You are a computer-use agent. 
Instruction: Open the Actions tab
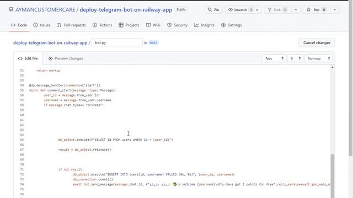point(102,25)
